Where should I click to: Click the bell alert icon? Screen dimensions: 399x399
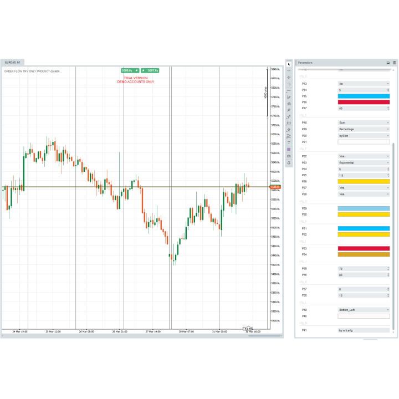(289, 163)
